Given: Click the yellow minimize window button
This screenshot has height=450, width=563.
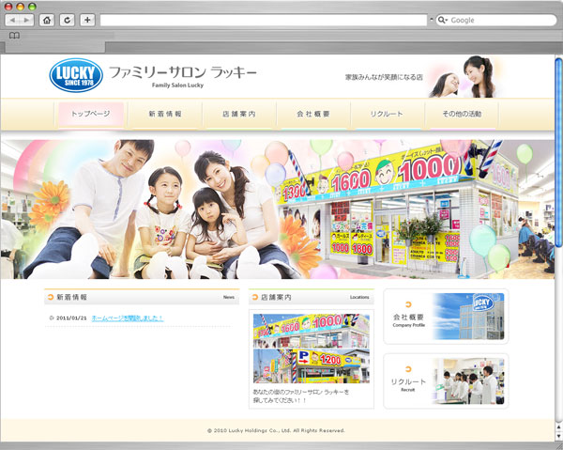Looking at the screenshot, I should coord(21,7).
